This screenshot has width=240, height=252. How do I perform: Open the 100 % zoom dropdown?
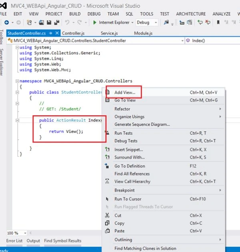tap(25, 233)
